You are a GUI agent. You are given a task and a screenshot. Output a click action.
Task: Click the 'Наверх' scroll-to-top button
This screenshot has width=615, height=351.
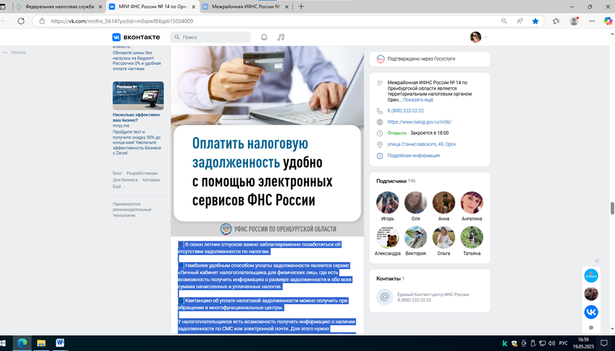coord(15,52)
